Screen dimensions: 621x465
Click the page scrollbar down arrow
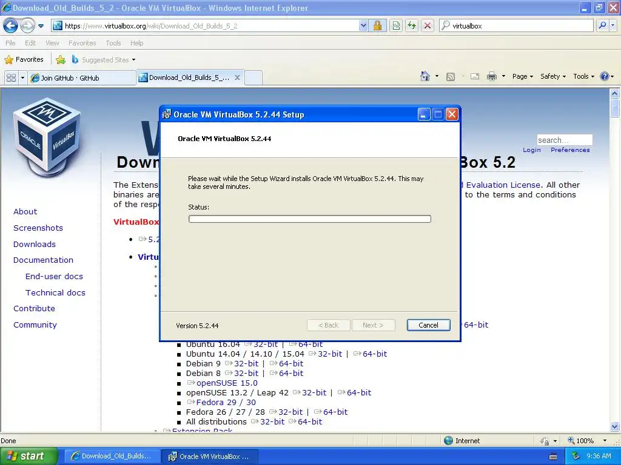(614, 427)
